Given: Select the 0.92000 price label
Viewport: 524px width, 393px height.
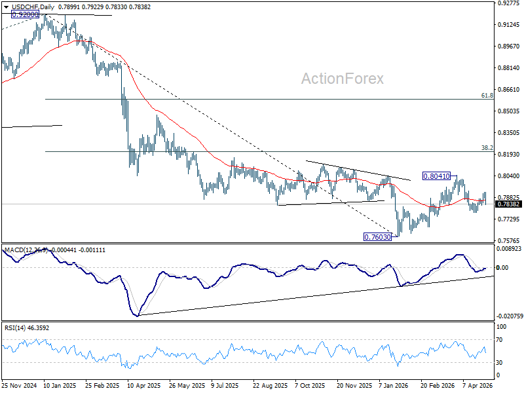Looking at the screenshot, I should [x=25, y=14].
